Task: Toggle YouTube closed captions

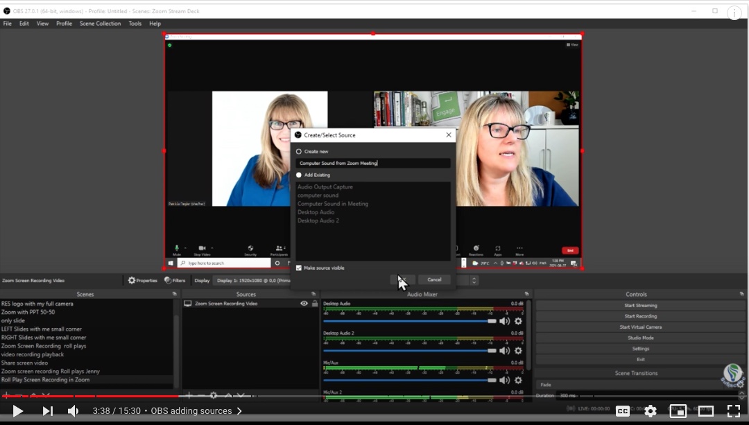Action: 623,410
